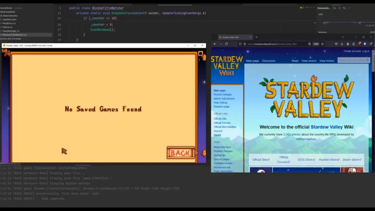Select the View history tab
Screen dimensions: 375x211
pos(327,61)
